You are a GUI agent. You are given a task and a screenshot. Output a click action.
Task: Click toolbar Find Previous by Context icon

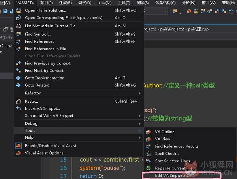(217, 11)
